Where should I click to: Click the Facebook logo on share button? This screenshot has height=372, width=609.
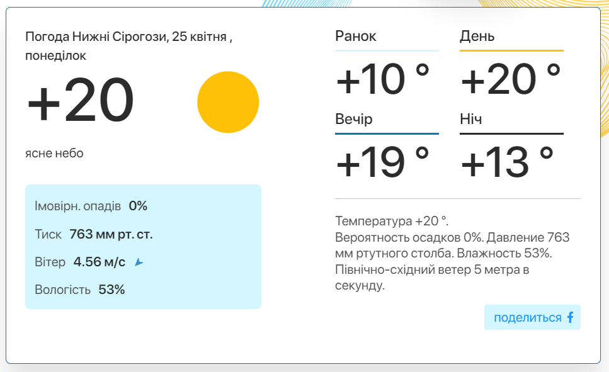570,317
